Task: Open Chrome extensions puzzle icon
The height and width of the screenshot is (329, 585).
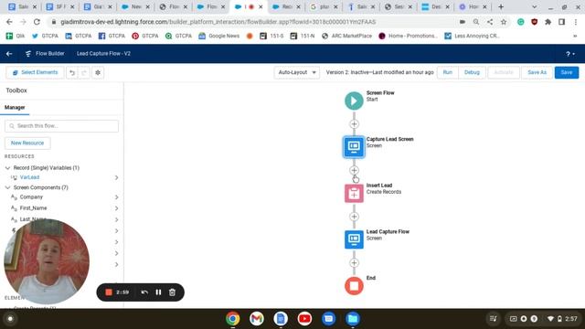Action: coord(548,22)
